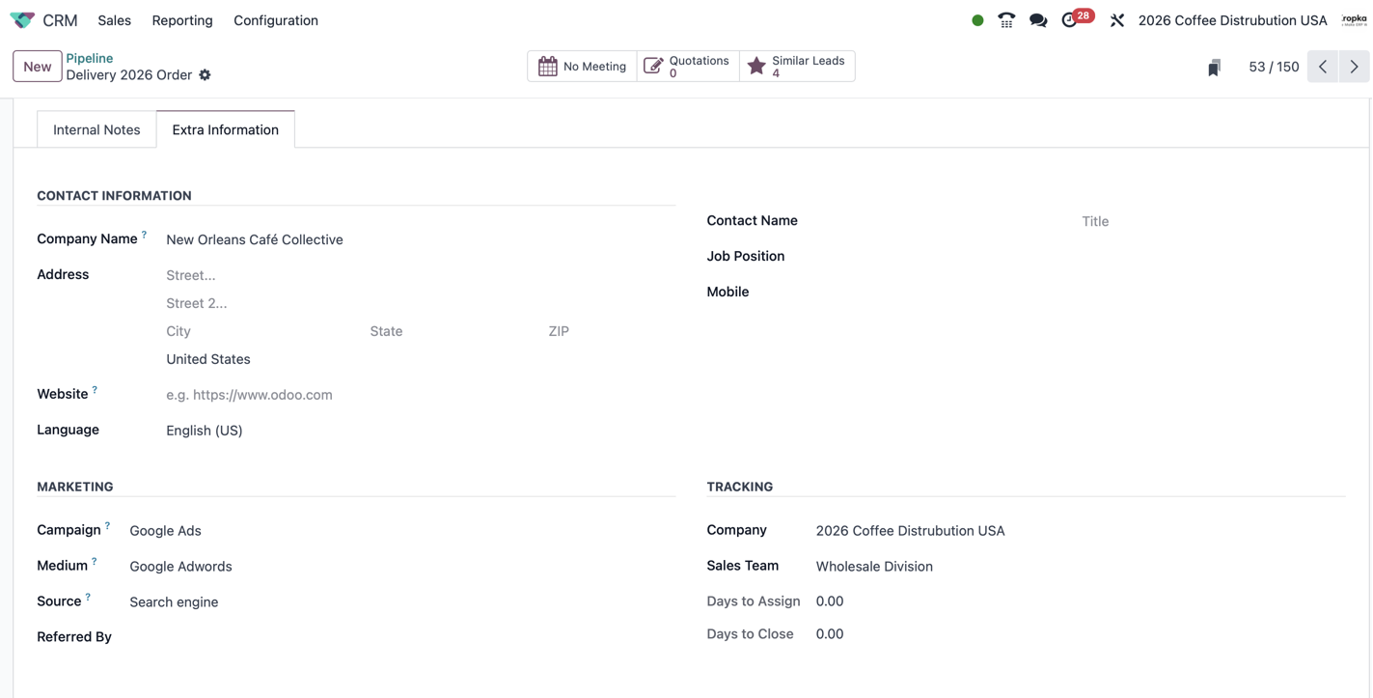Follow the Pipeline breadcrumb link
The width and height of the screenshot is (1373, 698).
pyautogui.click(x=90, y=58)
